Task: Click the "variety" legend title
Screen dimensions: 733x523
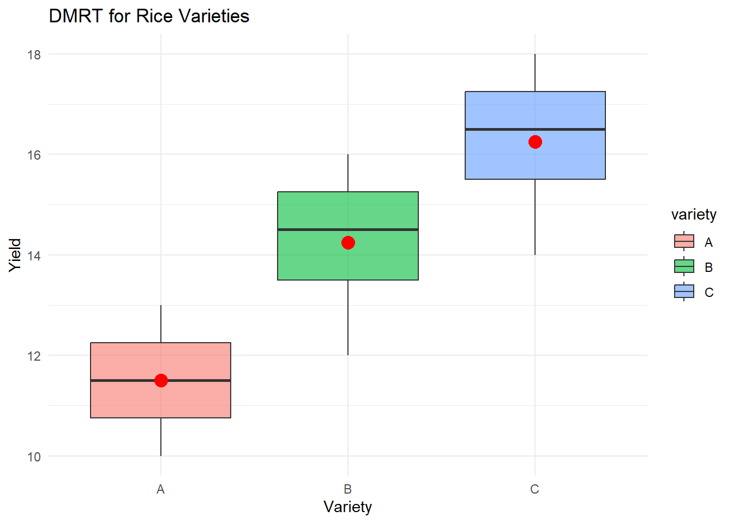Action: [x=694, y=215]
